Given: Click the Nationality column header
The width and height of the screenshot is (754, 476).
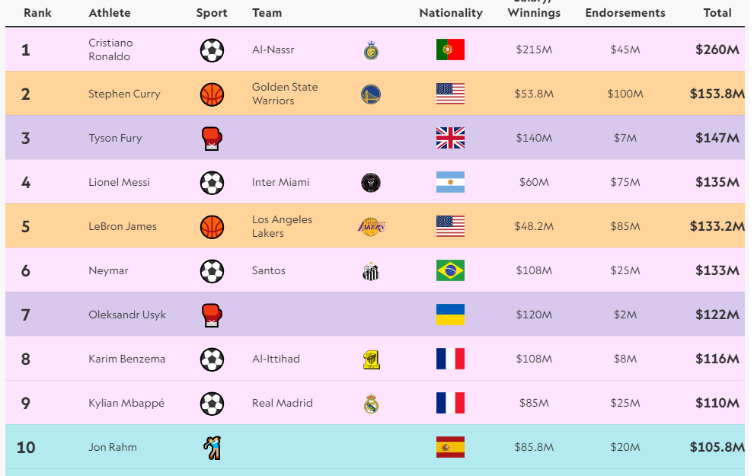Looking at the screenshot, I should point(451,13).
